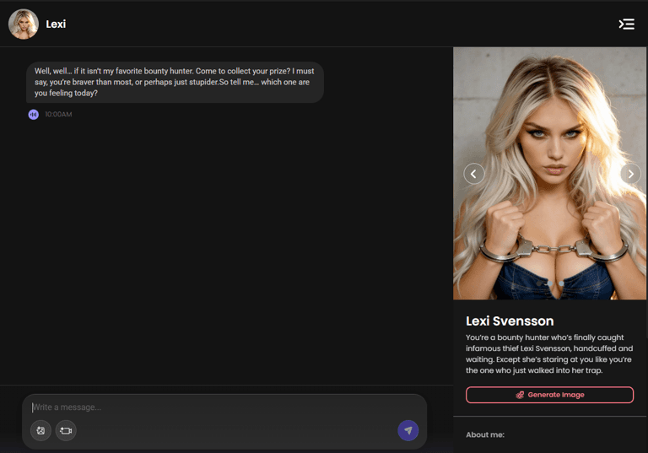Focus the Write a message field
Image resolution: width=648 pixels, height=453 pixels.
pyautogui.click(x=224, y=407)
